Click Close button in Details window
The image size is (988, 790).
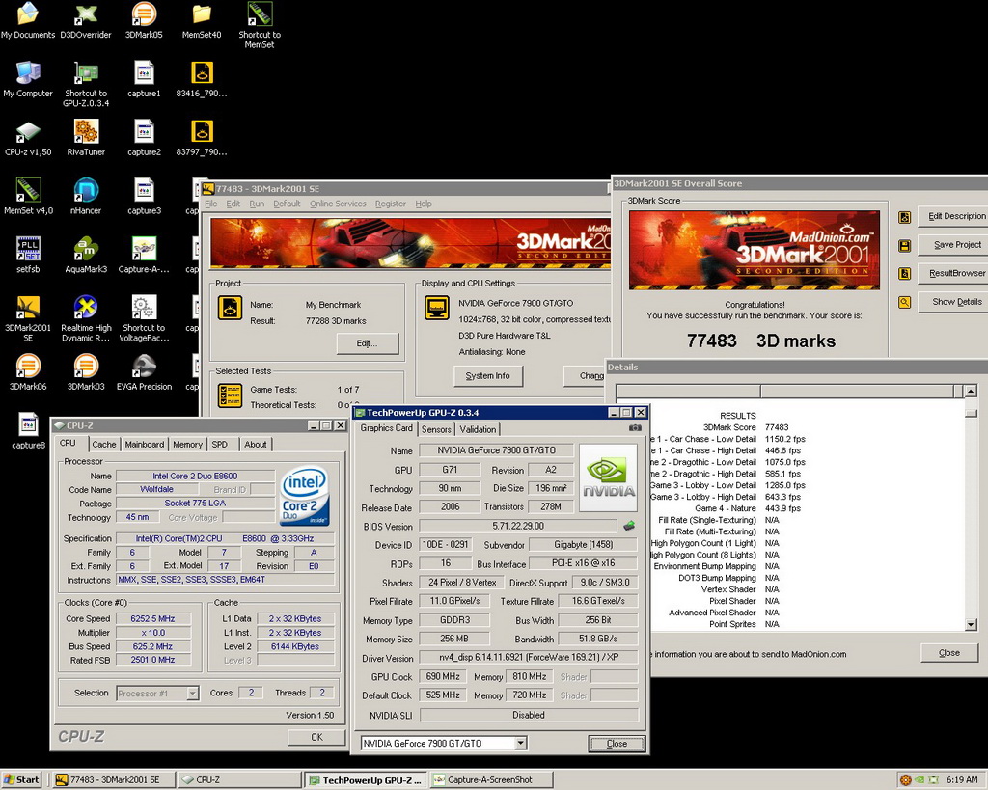pyautogui.click(x=949, y=653)
